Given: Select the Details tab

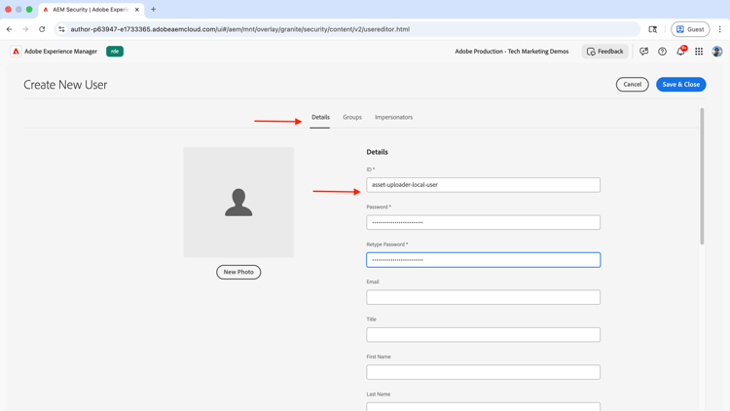Looking at the screenshot, I should tap(320, 117).
